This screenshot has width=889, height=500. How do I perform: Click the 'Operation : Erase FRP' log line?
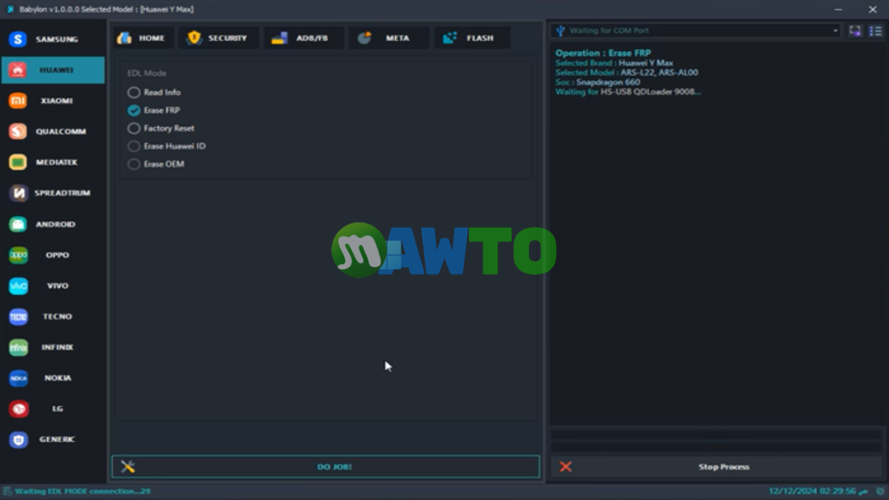tap(603, 53)
